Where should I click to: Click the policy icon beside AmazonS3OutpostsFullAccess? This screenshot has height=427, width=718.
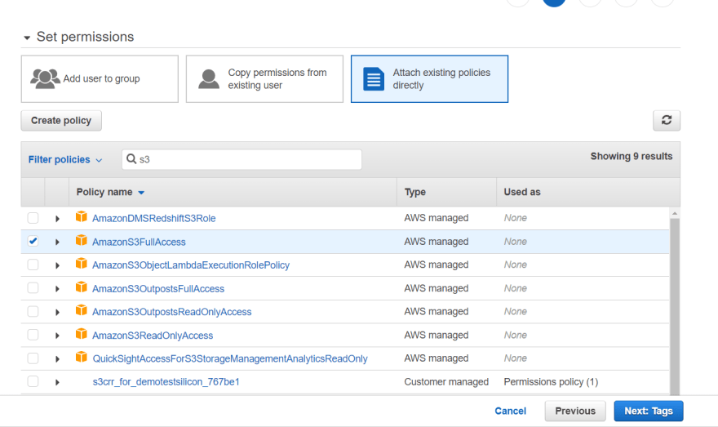point(82,287)
